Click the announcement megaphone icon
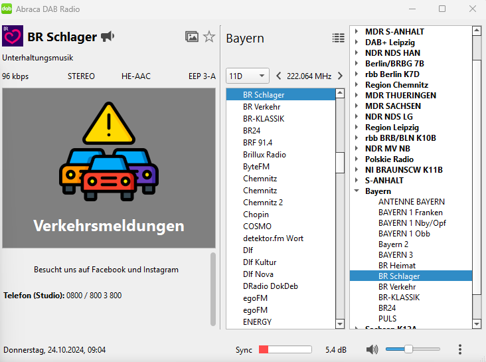486x362 pixels. [x=108, y=37]
